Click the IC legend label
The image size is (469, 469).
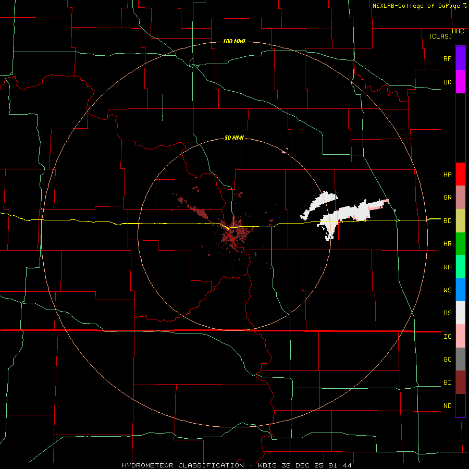point(447,337)
